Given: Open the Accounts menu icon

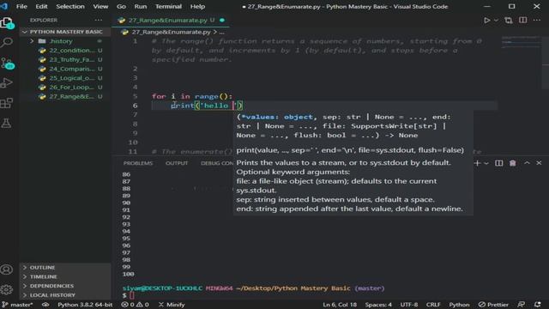Looking at the screenshot, I should [7, 270].
